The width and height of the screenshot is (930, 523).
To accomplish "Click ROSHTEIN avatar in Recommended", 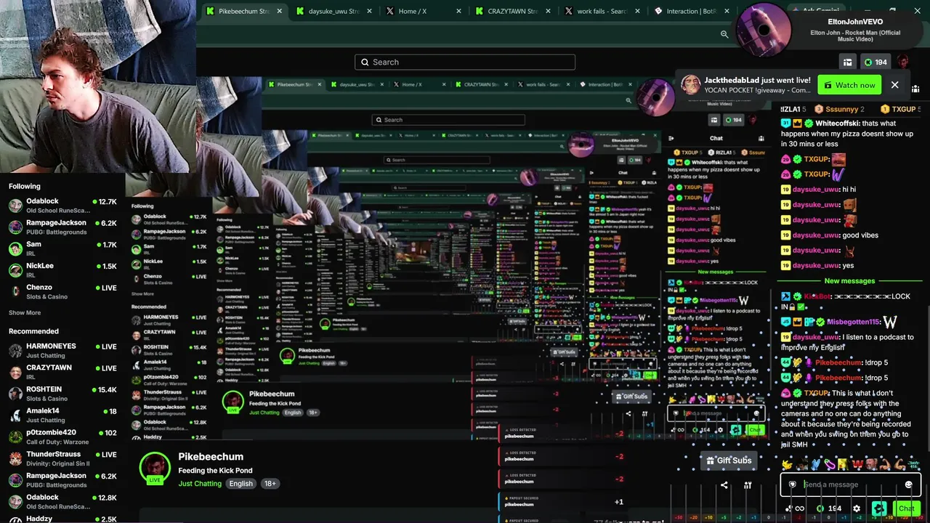I will (x=15, y=394).
